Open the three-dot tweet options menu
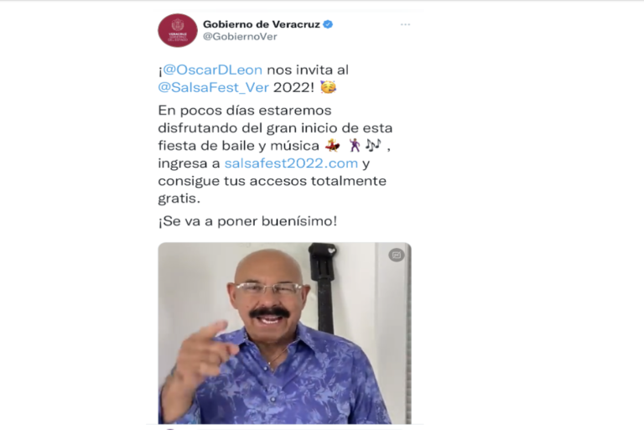The height and width of the screenshot is (440, 644). [405, 24]
